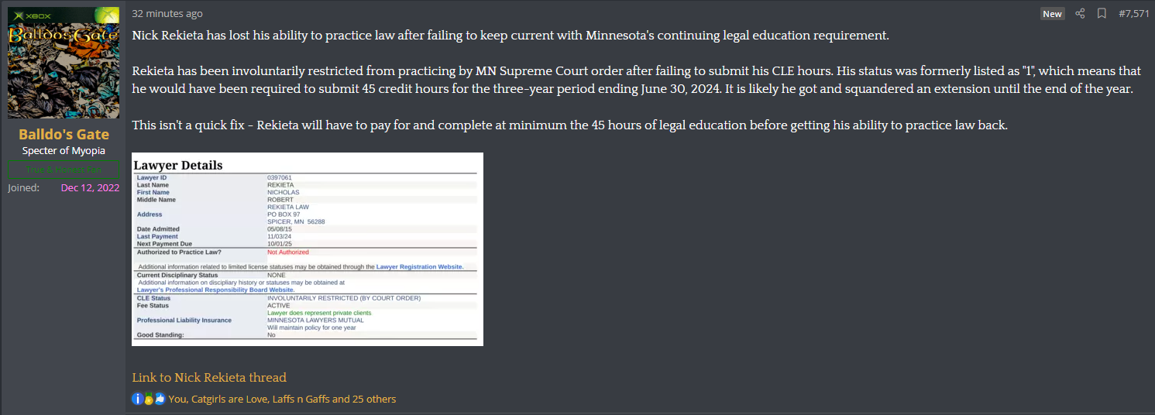
Task: Click the blue thumbs-up Like reaction icon
Action: pyautogui.click(x=160, y=400)
